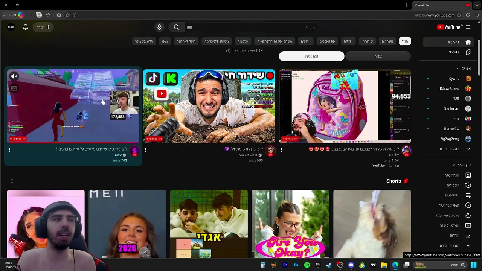This screenshot has height=271, width=482.
Task: Click the magnifier search button
Action: coord(176,27)
